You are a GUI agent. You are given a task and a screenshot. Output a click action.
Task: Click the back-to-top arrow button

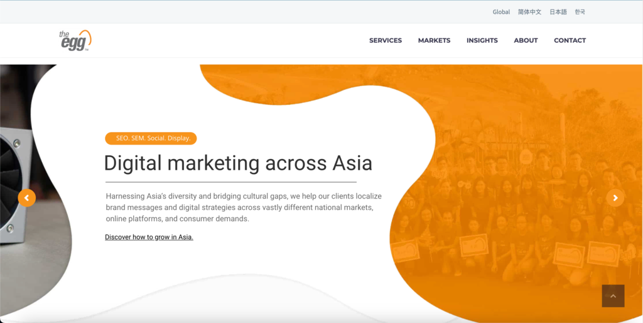(613, 296)
